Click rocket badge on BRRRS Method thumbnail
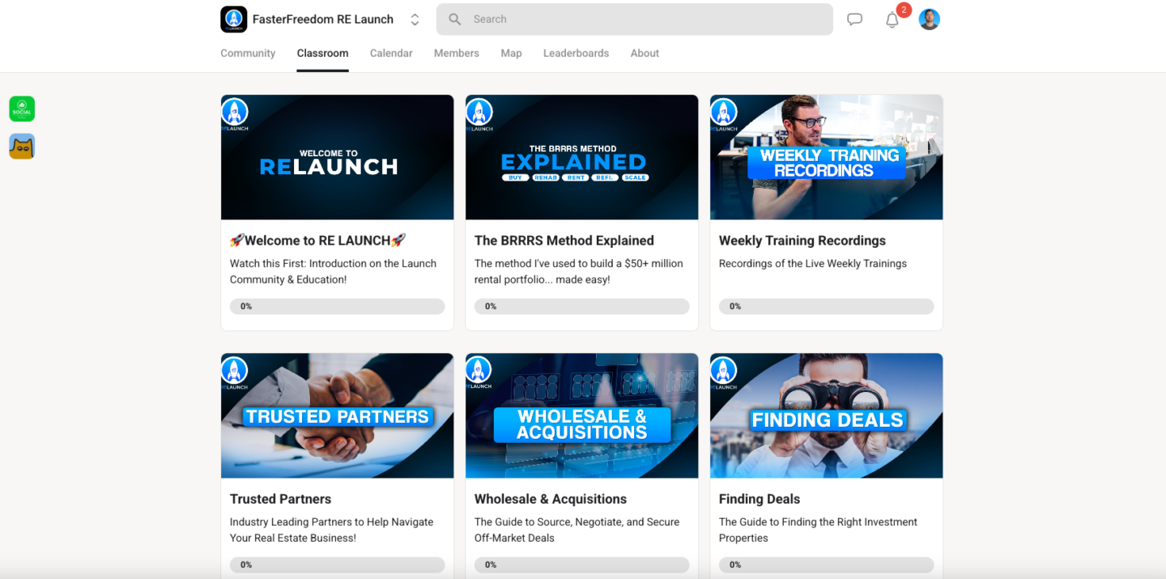Image resolution: width=1166 pixels, height=579 pixels. click(479, 113)
